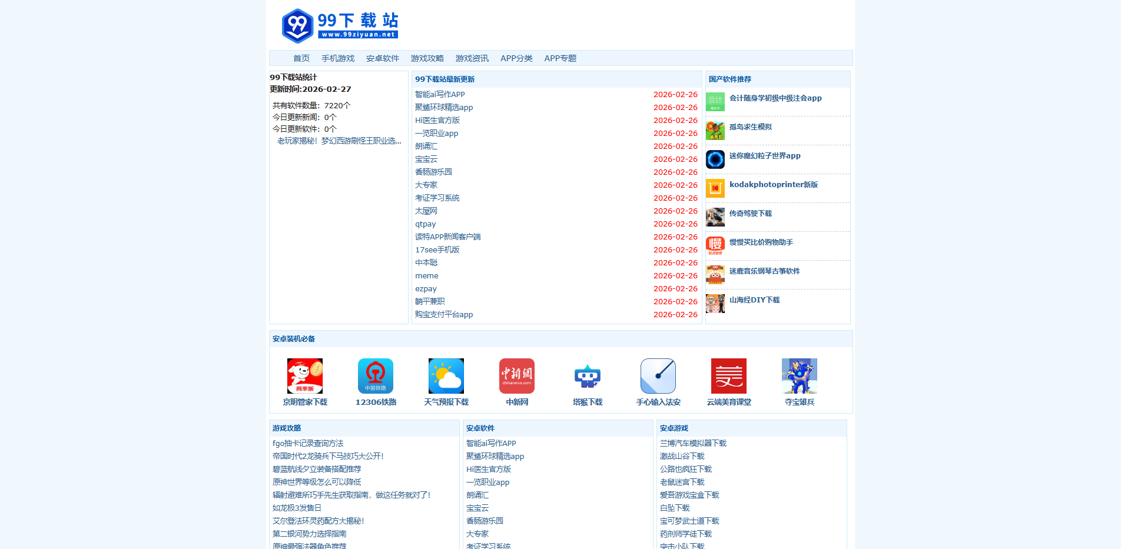
Task: Click the 云端美育课堂 icon
Action: click(x=728, y=376)
